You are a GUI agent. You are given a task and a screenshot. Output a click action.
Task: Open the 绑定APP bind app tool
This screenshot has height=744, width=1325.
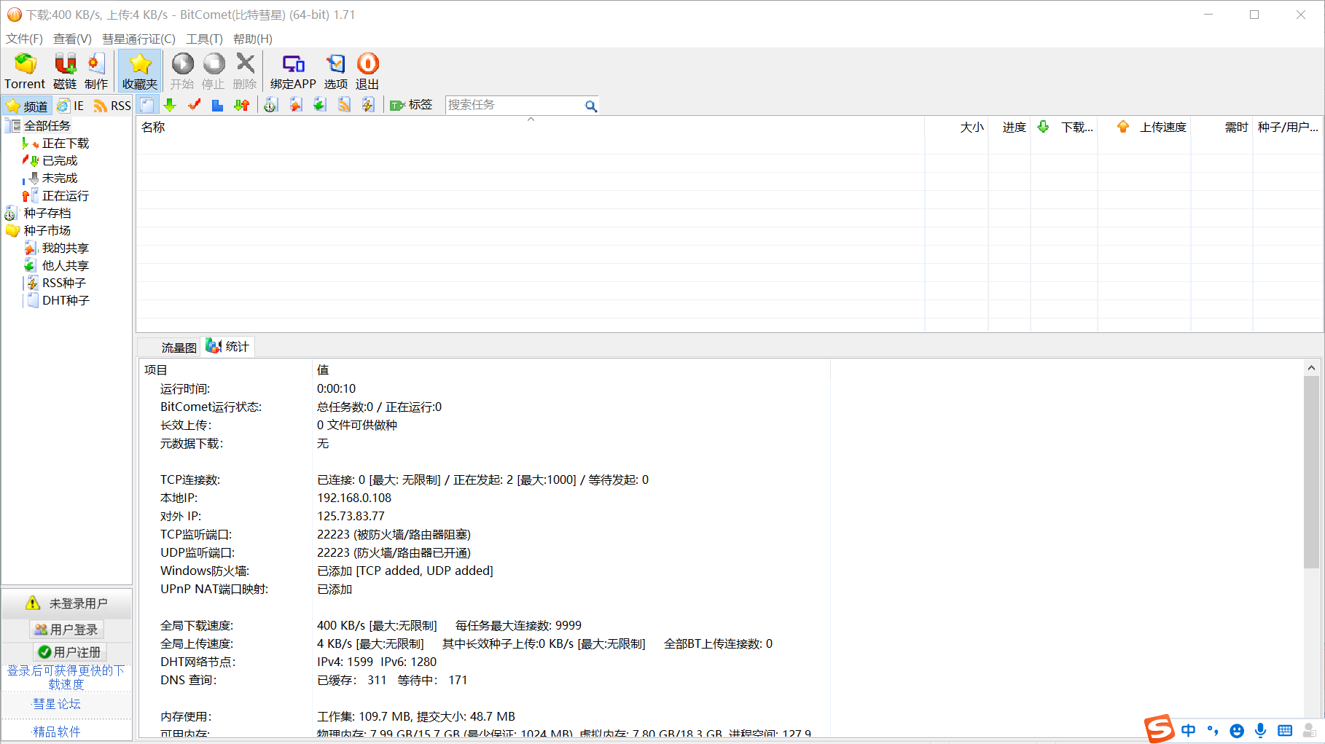pos(293,71)
